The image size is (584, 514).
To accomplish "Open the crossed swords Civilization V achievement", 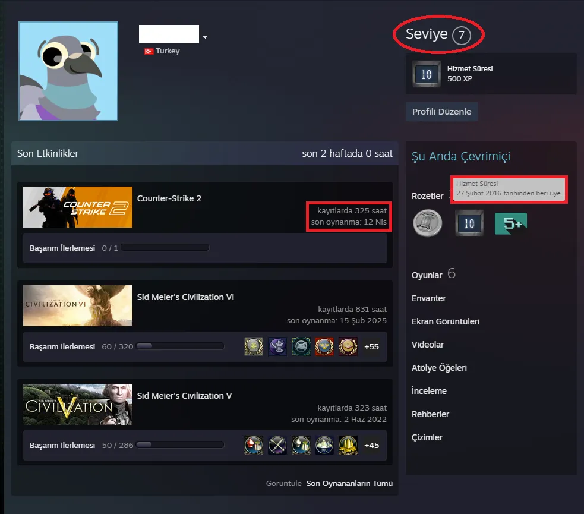I will 277,445.
